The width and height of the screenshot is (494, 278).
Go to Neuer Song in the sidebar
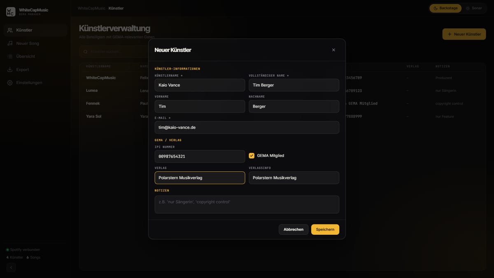click(35, 43)
